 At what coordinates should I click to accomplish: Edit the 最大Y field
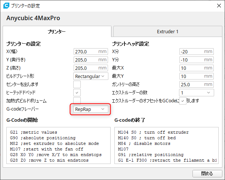(x=197, y=76)
